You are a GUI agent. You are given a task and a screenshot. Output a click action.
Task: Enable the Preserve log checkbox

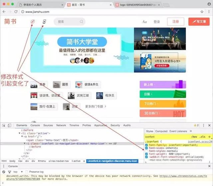(27, 172)
